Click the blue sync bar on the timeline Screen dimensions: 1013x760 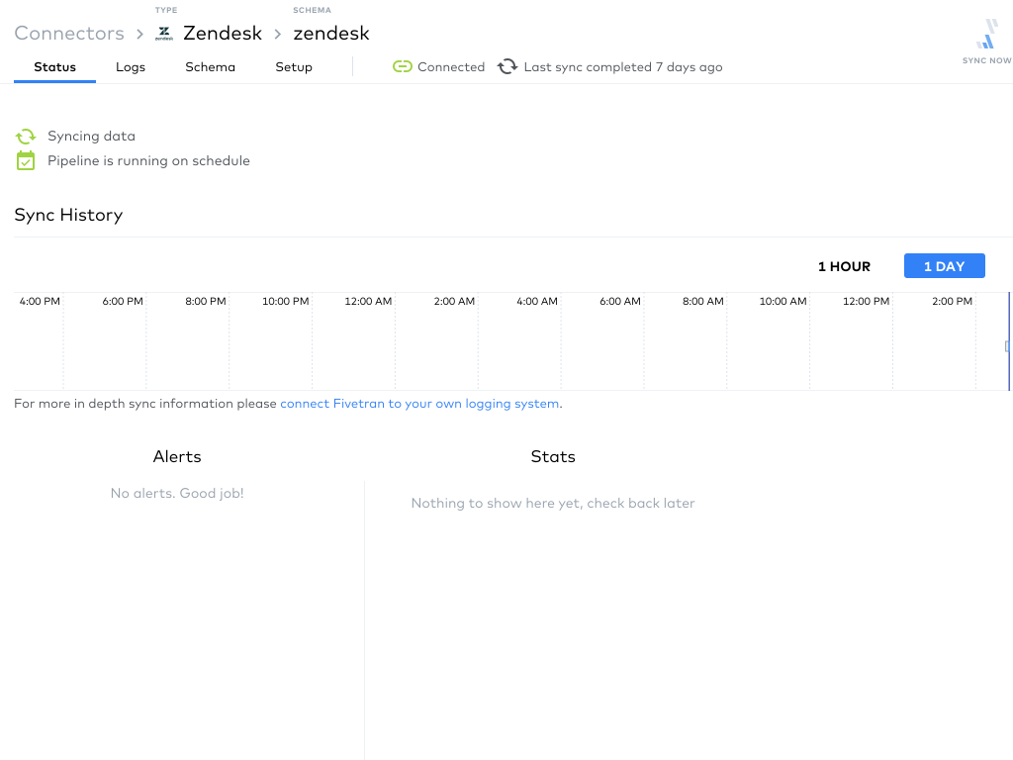point(1008,345)
